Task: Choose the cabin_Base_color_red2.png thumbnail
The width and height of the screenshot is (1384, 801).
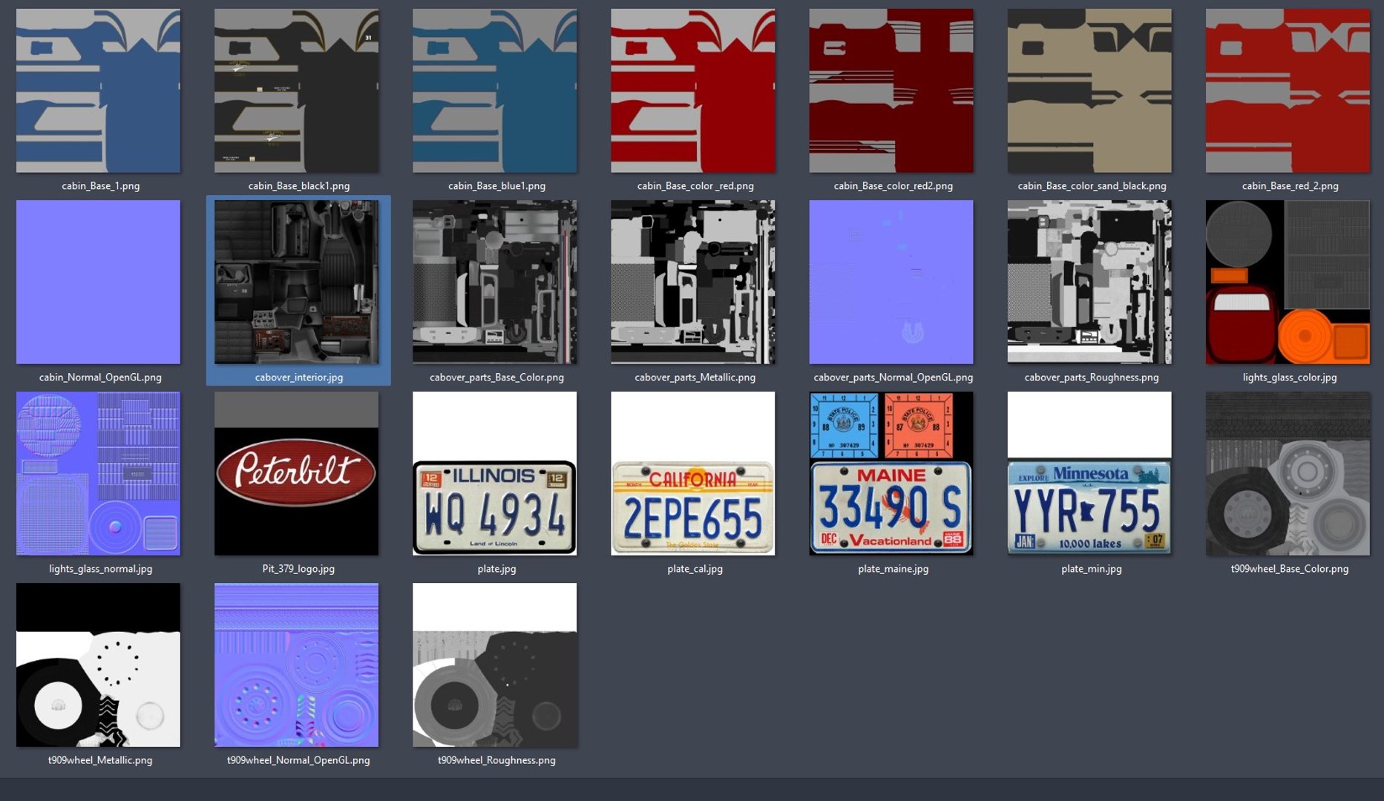Action: 891,90
